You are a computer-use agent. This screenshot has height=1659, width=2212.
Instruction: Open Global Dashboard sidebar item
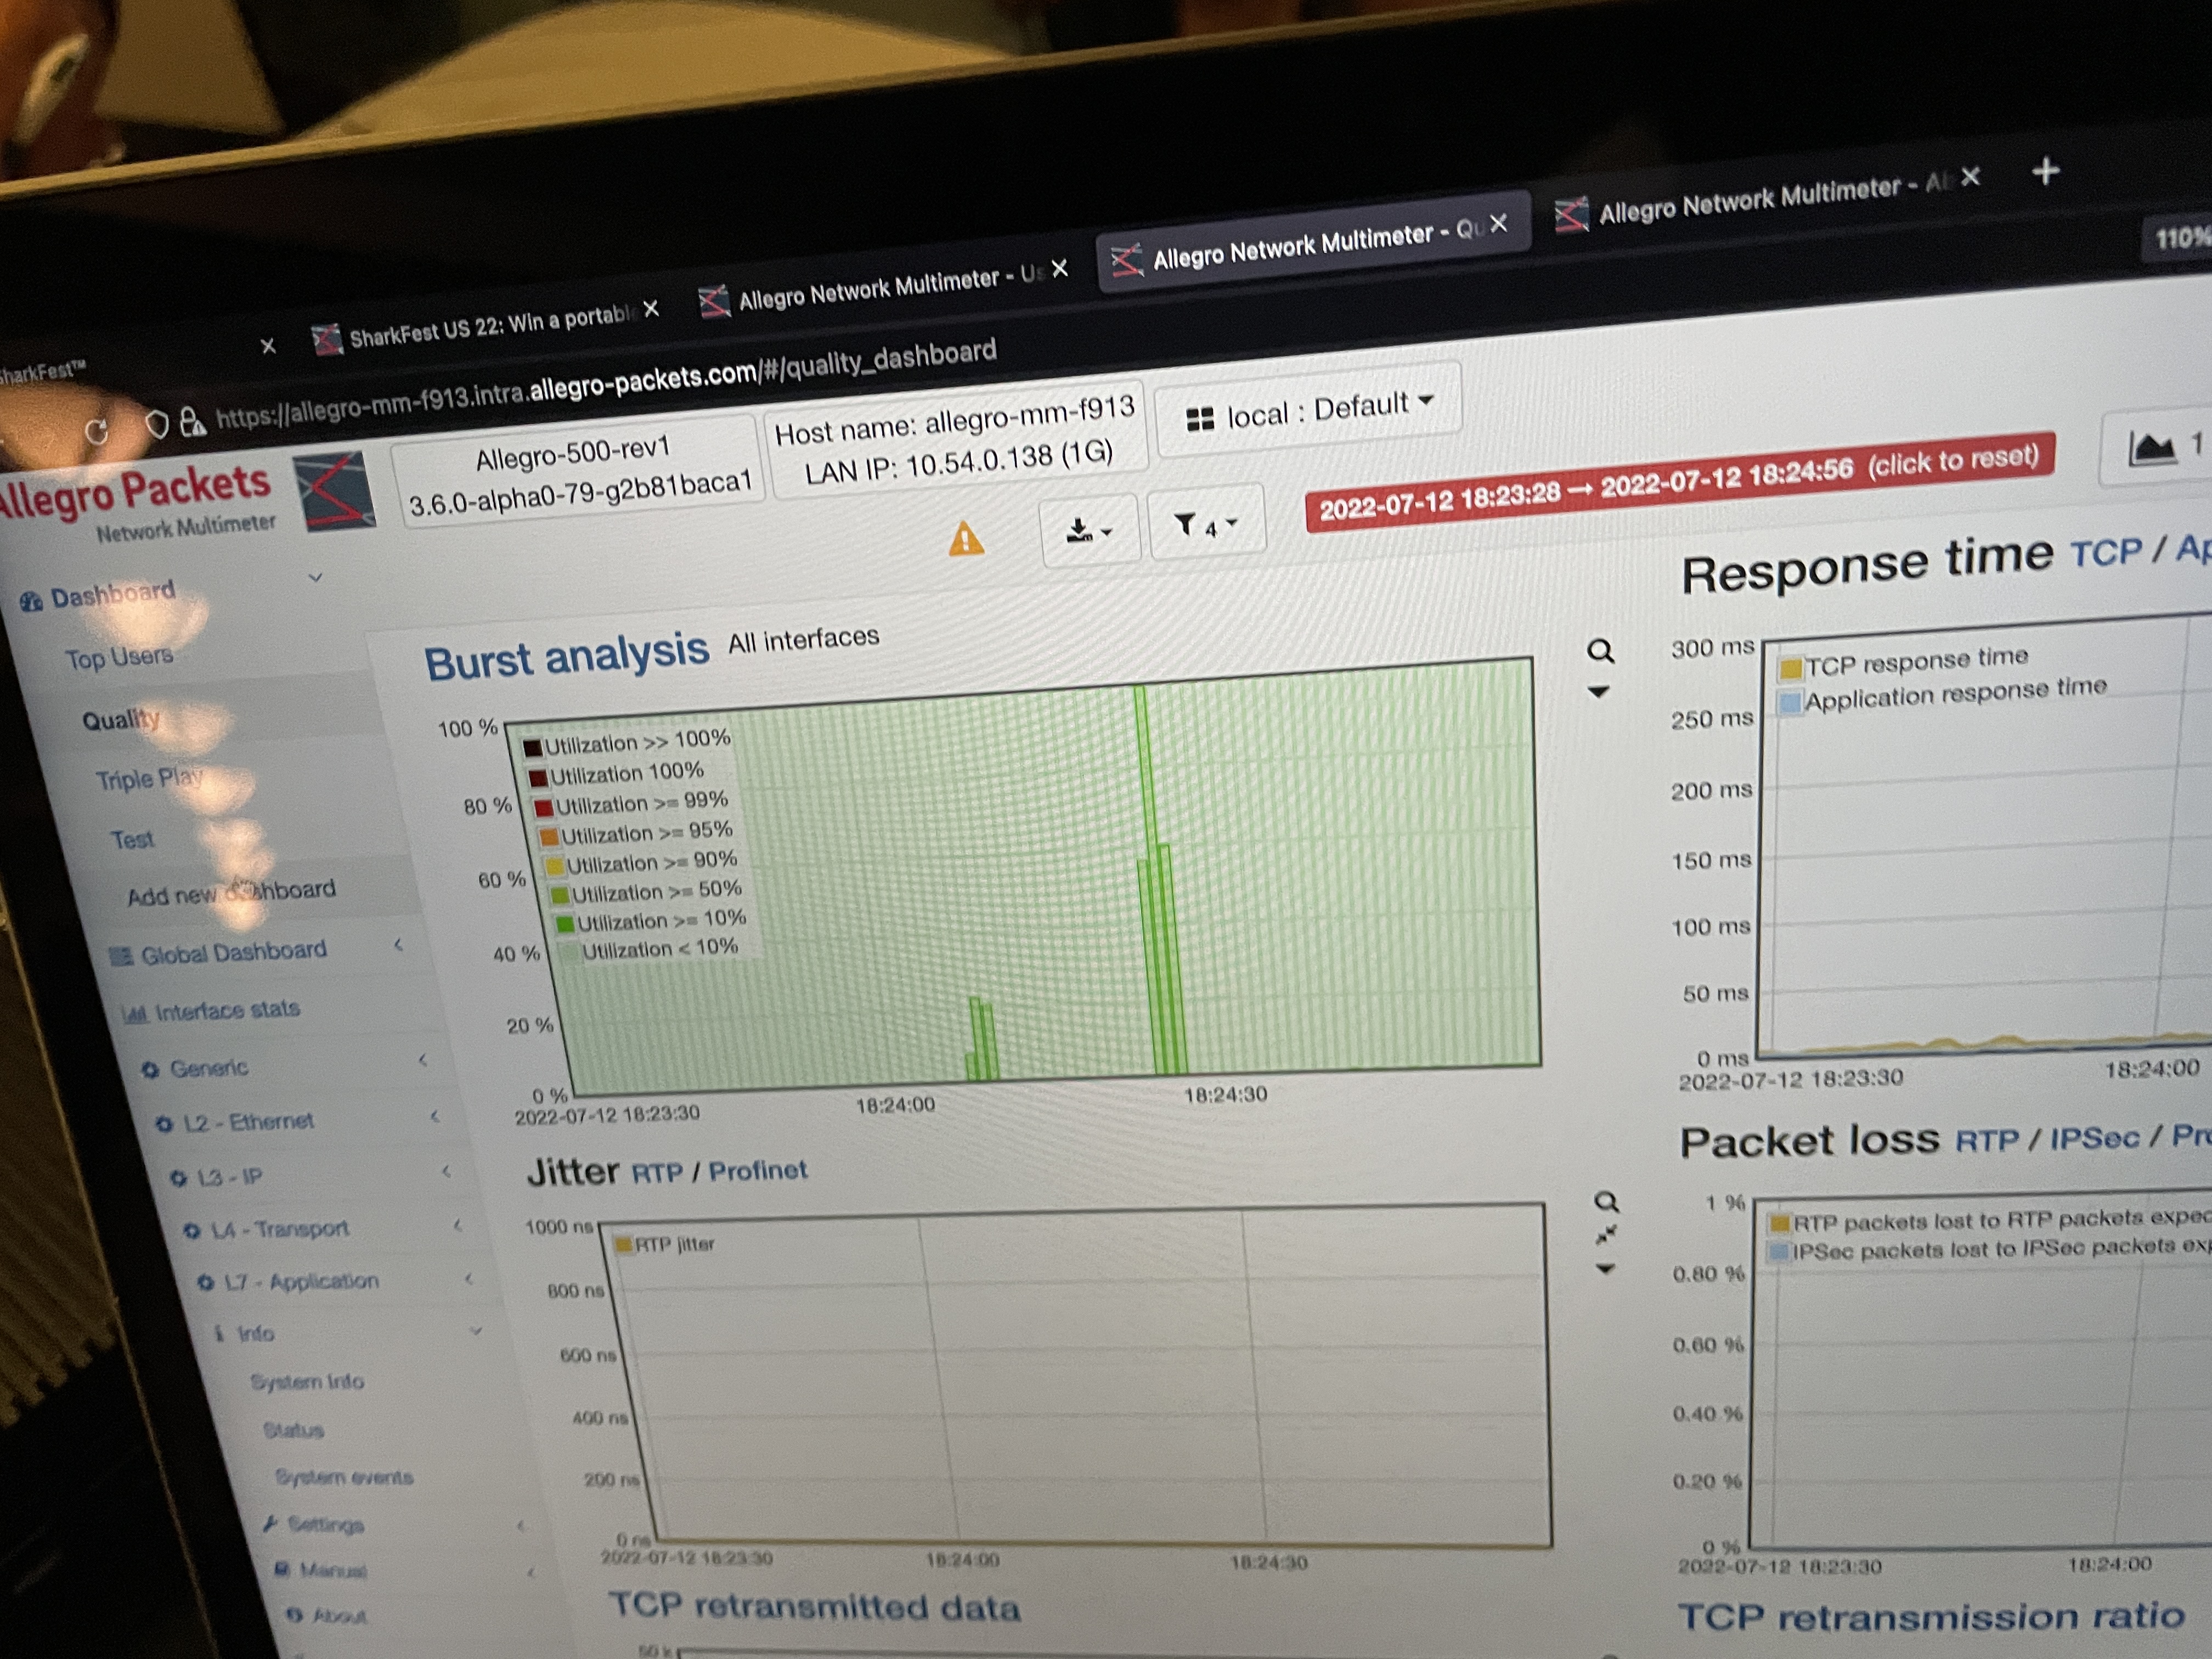click(x=219, y=953)
